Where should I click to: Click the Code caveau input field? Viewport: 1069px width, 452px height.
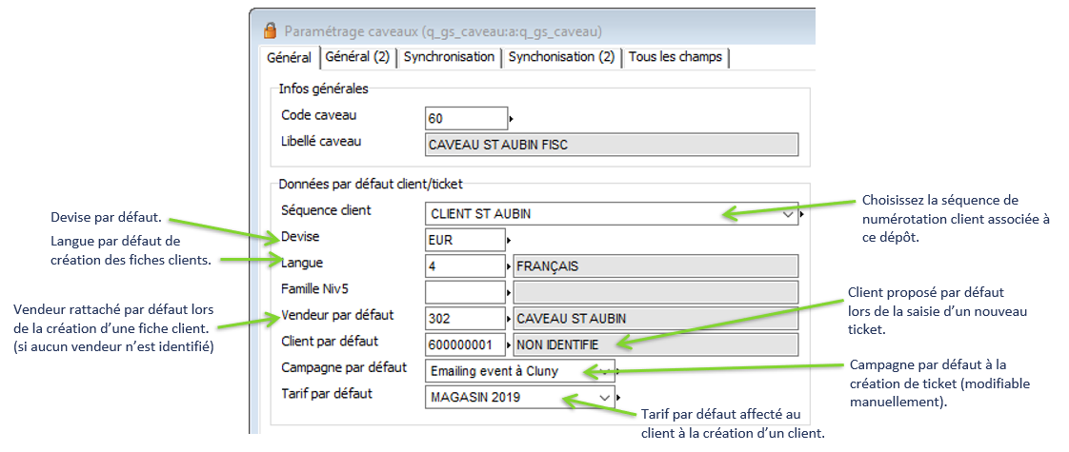[466, 119]
